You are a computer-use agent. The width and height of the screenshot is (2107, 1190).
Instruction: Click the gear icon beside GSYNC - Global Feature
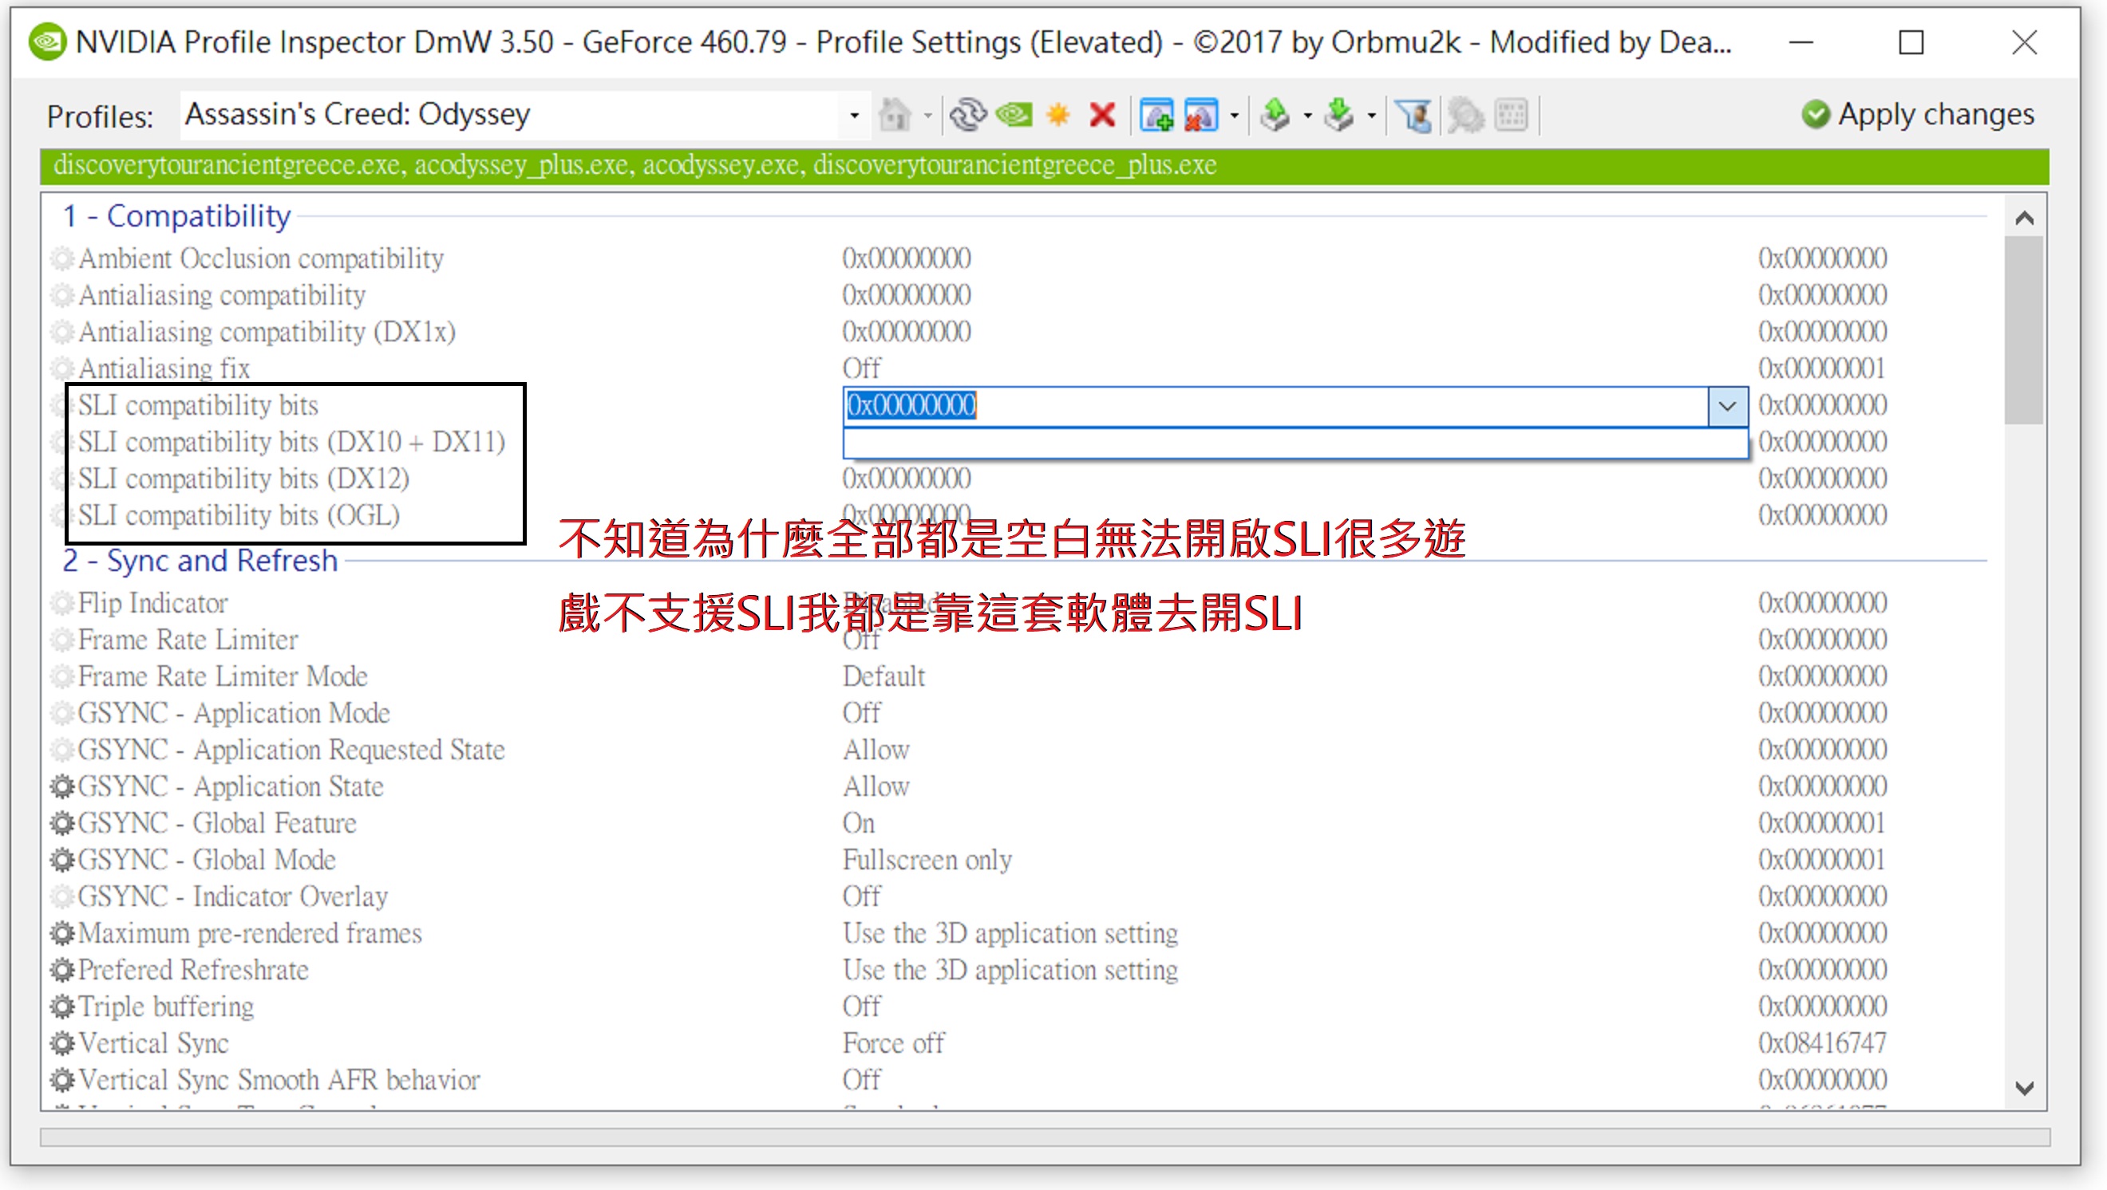click(x=62, y=823)
